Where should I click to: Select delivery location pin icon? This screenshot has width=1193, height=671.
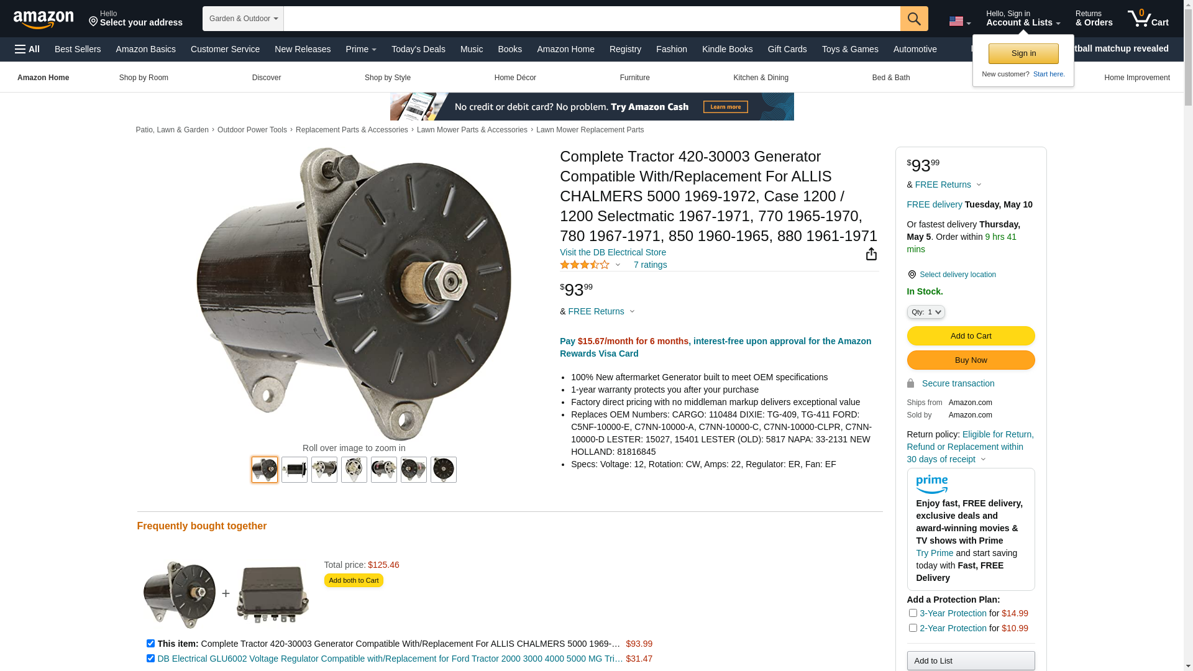pos(912,275)
